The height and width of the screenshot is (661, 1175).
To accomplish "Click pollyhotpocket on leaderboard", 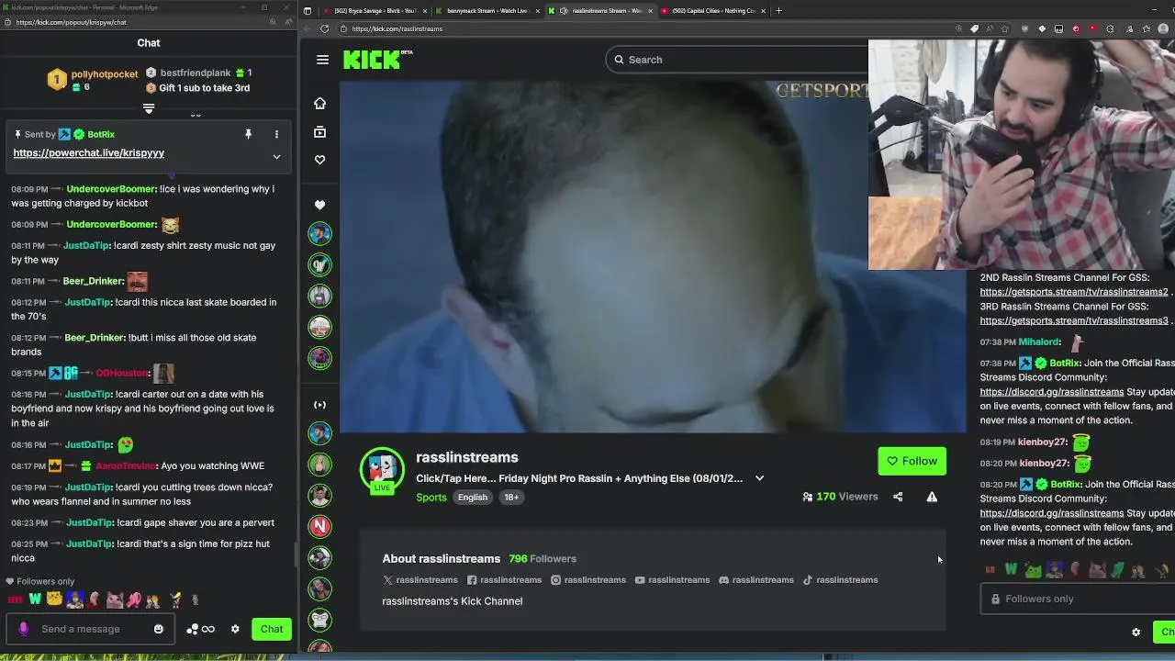I will pos(105,74).
